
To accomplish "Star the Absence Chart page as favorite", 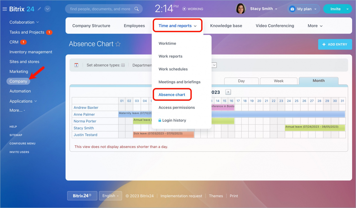I will [x=118, y=44].
